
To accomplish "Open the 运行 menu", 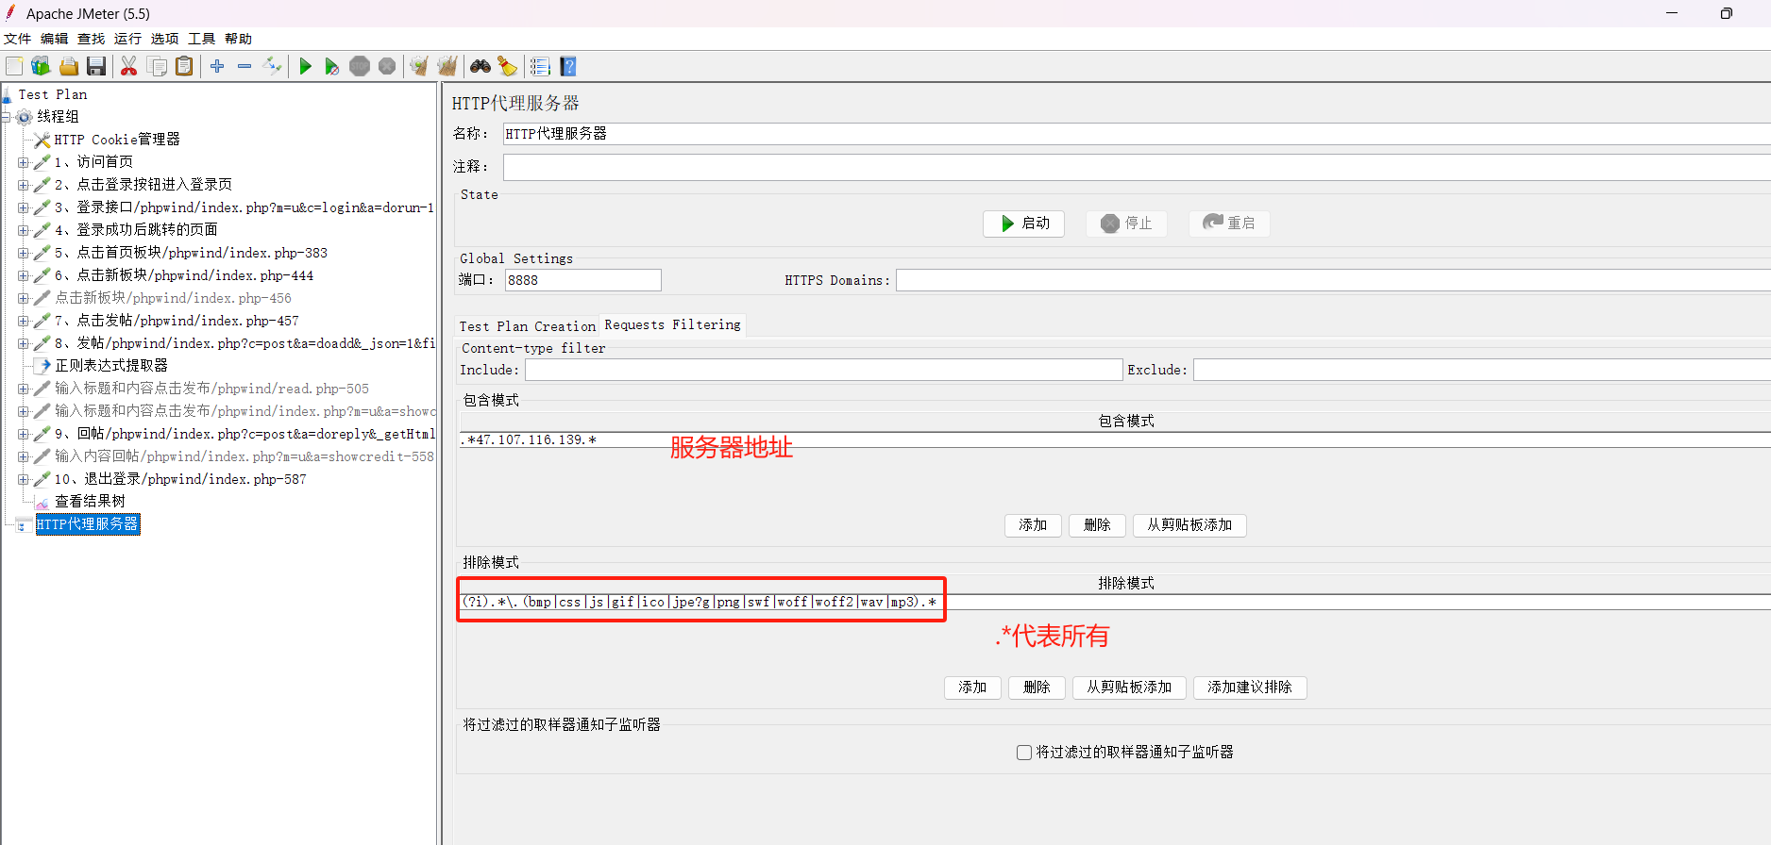I will pos(128,39).
